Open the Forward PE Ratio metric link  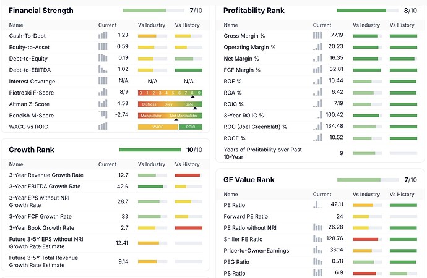click(x=246, y=216)
